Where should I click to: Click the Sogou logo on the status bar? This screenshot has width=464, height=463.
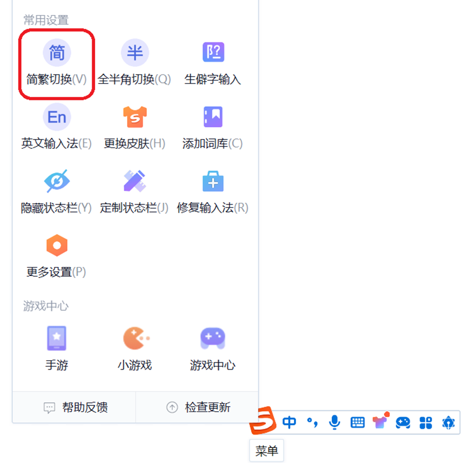pyautogui.click(x=264, y=423)
